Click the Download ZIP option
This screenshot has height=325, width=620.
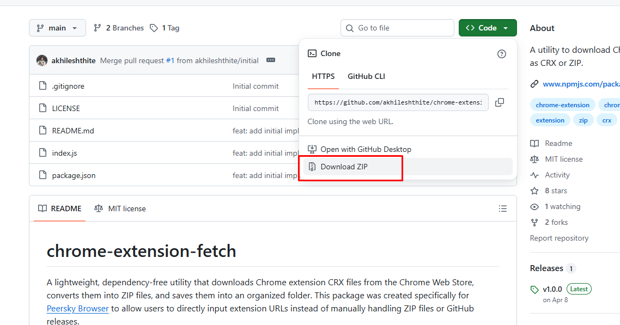point(344,167)
